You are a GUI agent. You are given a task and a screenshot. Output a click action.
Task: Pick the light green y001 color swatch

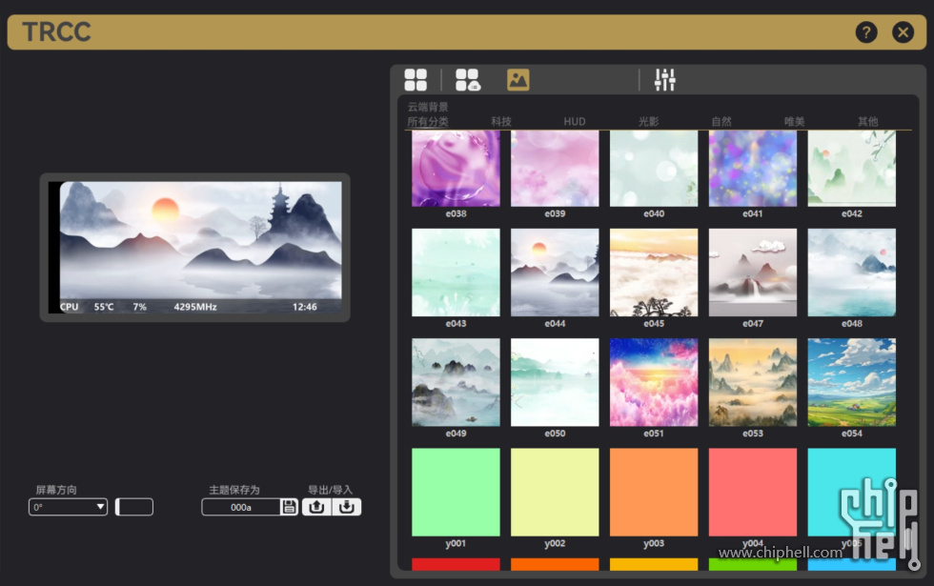[x=456, y=492]
